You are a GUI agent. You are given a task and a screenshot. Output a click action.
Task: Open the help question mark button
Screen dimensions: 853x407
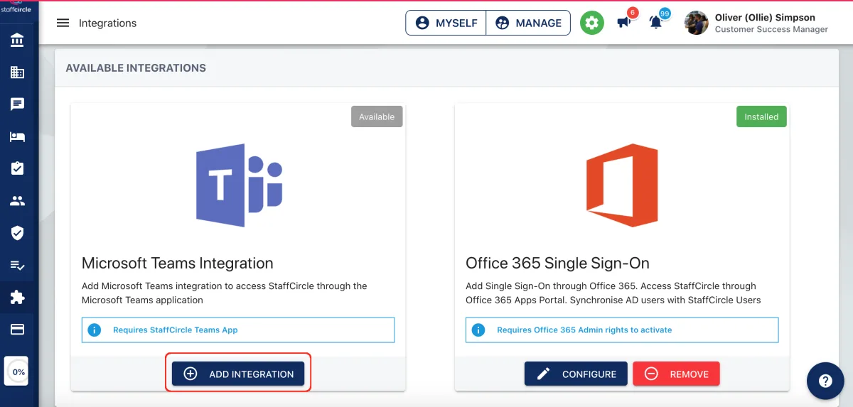point(825,381)
